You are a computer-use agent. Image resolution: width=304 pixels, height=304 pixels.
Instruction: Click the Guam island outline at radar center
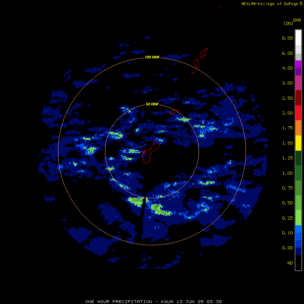coord(150,152)
